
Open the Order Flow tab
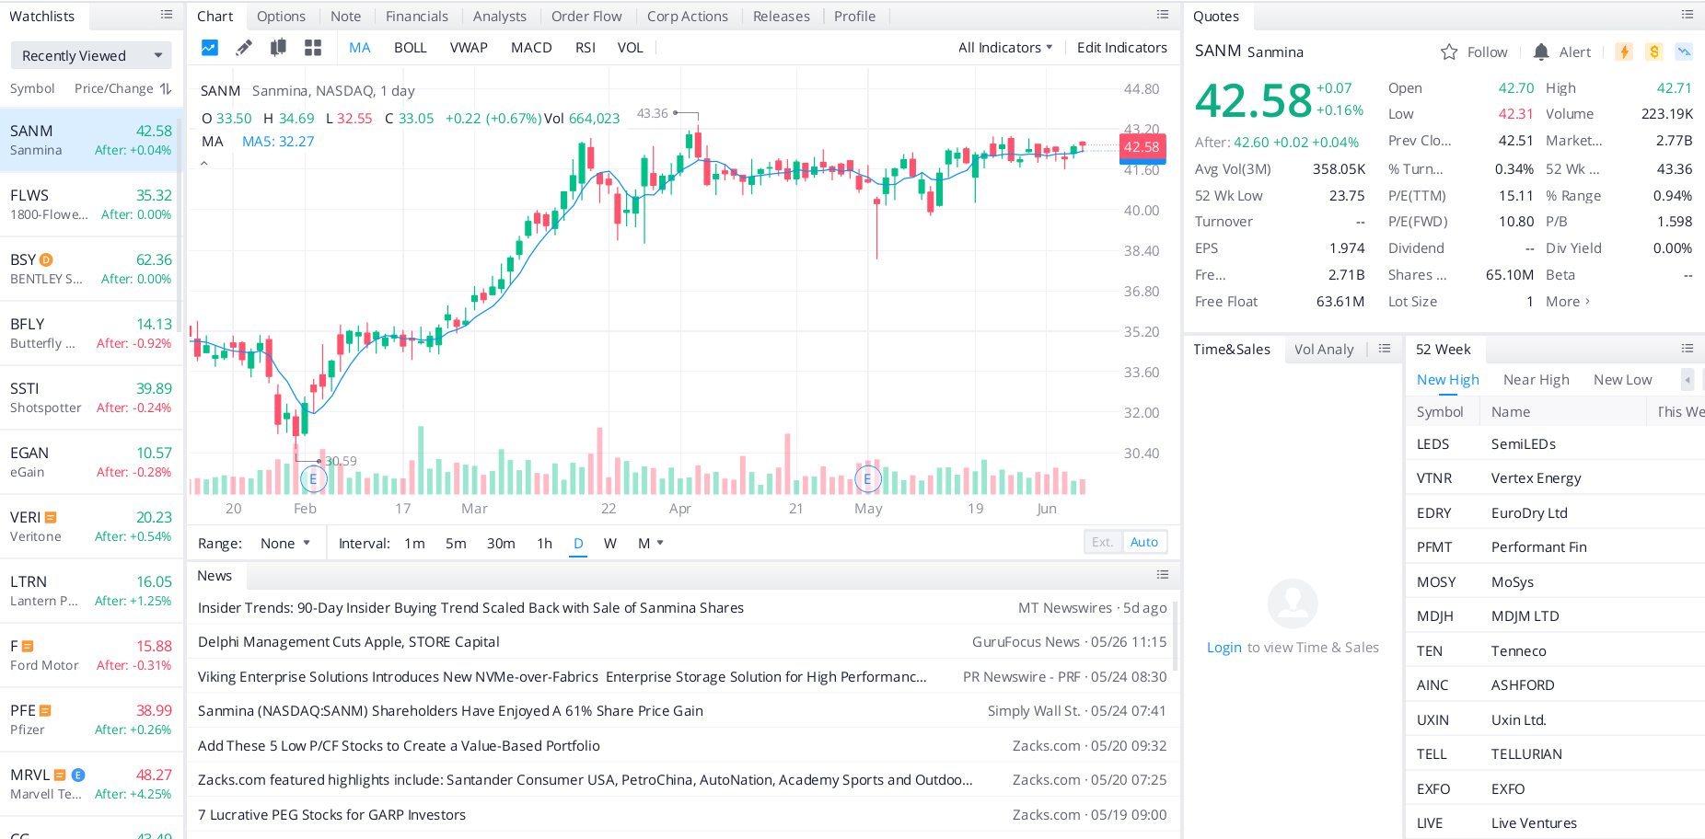[586, 16]
